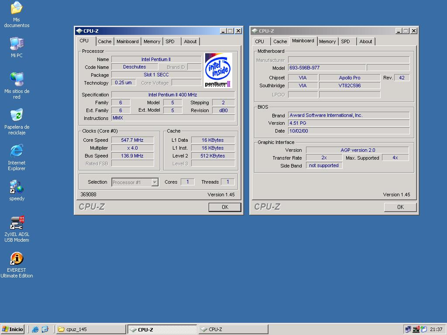This screenshot has width=447, height=335.
Task: Click the Multiplier value x 4.0
Action: [x=132, y=148]
